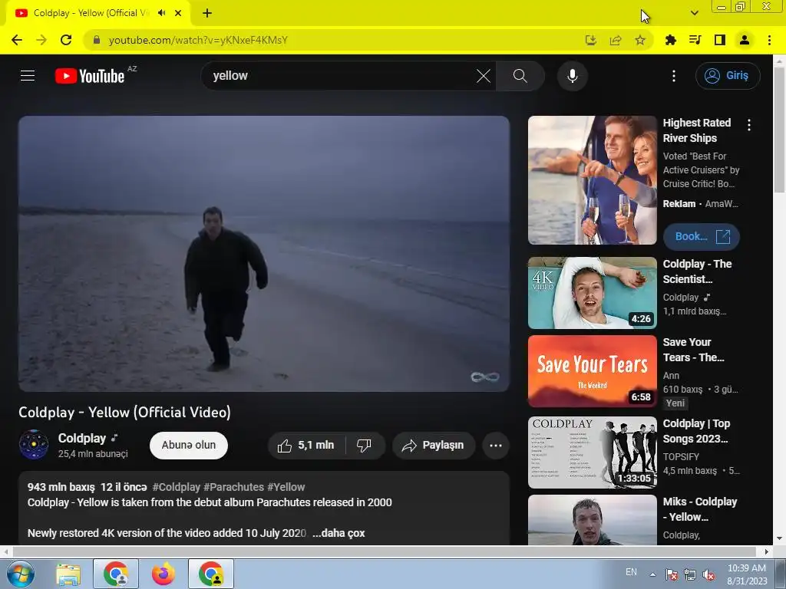Bookmark this page with the star icon
Screen dimensions: 786x589
coord(640,40)
